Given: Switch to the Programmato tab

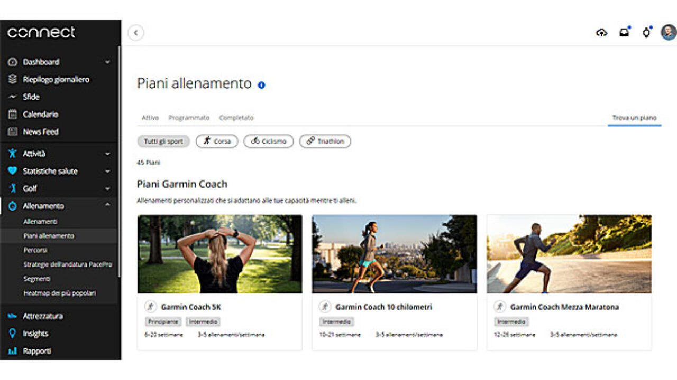Looking at the screenshot, I should (189, 118).
